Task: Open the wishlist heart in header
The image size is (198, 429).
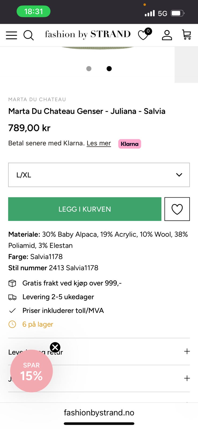Action: pos(144,35)
